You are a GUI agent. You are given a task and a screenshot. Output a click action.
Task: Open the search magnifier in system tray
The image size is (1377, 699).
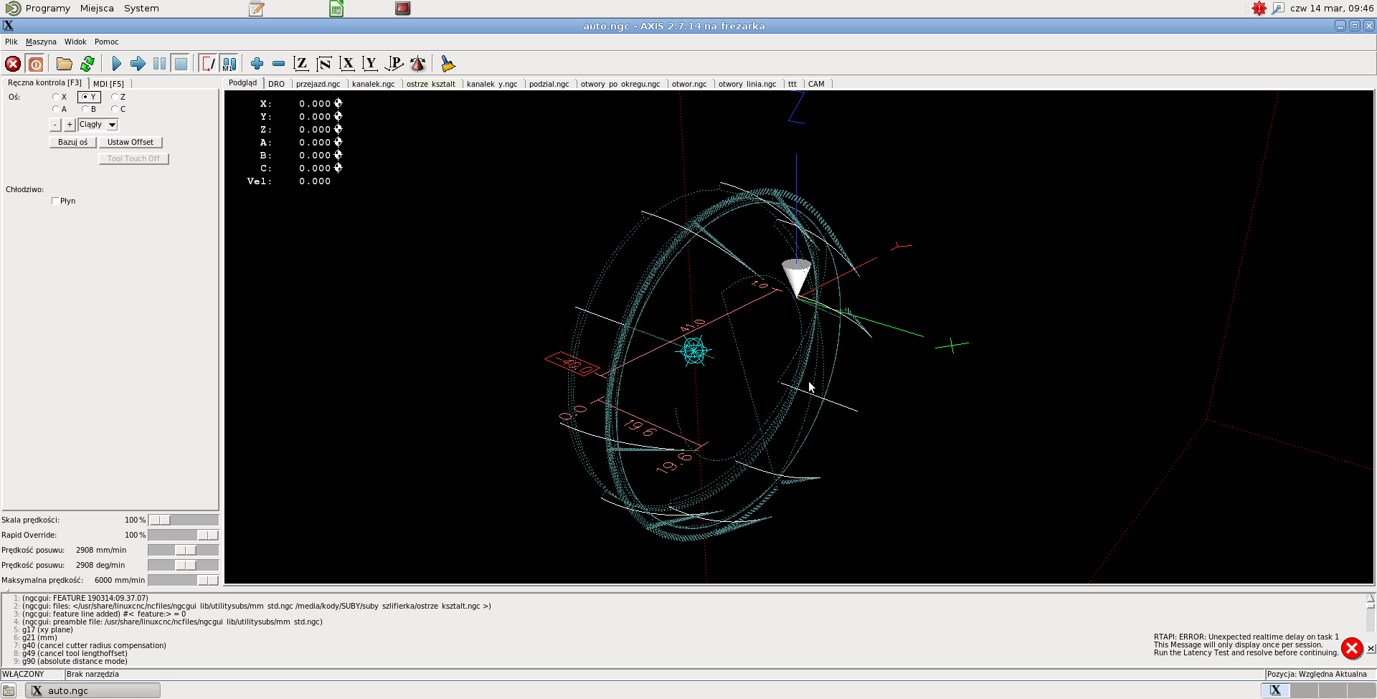(1278, 9)
